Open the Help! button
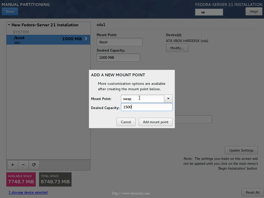 tap(254, 11)
